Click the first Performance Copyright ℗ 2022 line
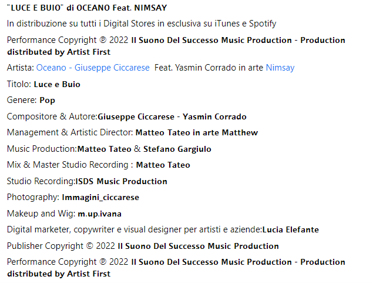 pyautogui.click(x=176, y=40)
